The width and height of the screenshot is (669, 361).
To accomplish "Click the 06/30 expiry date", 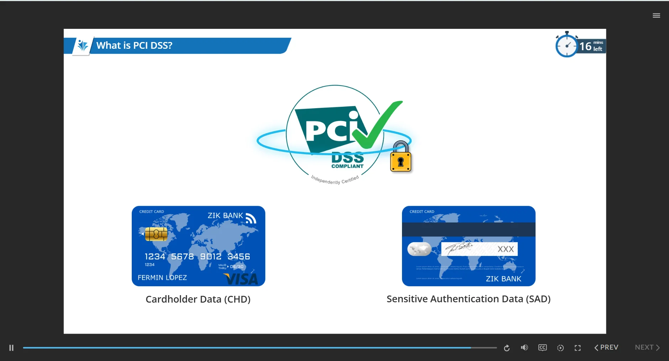I will click(x=237, y=267).
